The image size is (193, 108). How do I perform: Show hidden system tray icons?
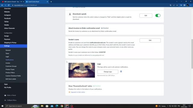168,106
